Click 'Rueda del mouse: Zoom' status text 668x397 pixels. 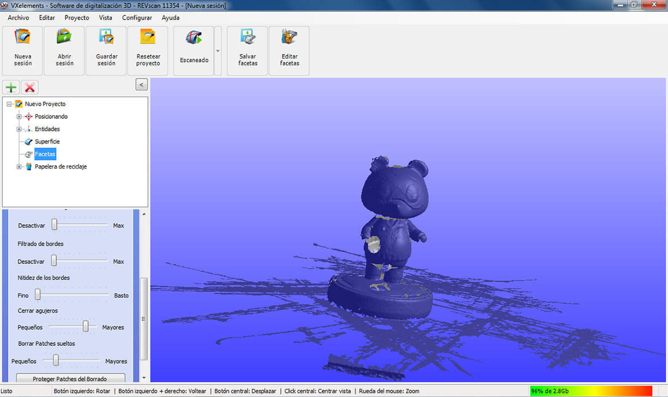(x=389, y=391)
